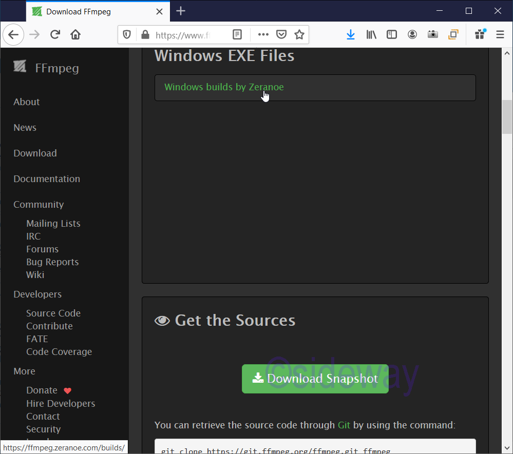513x454 pixels.
Task: Open the More section
Action: click(x=24, y=371)
